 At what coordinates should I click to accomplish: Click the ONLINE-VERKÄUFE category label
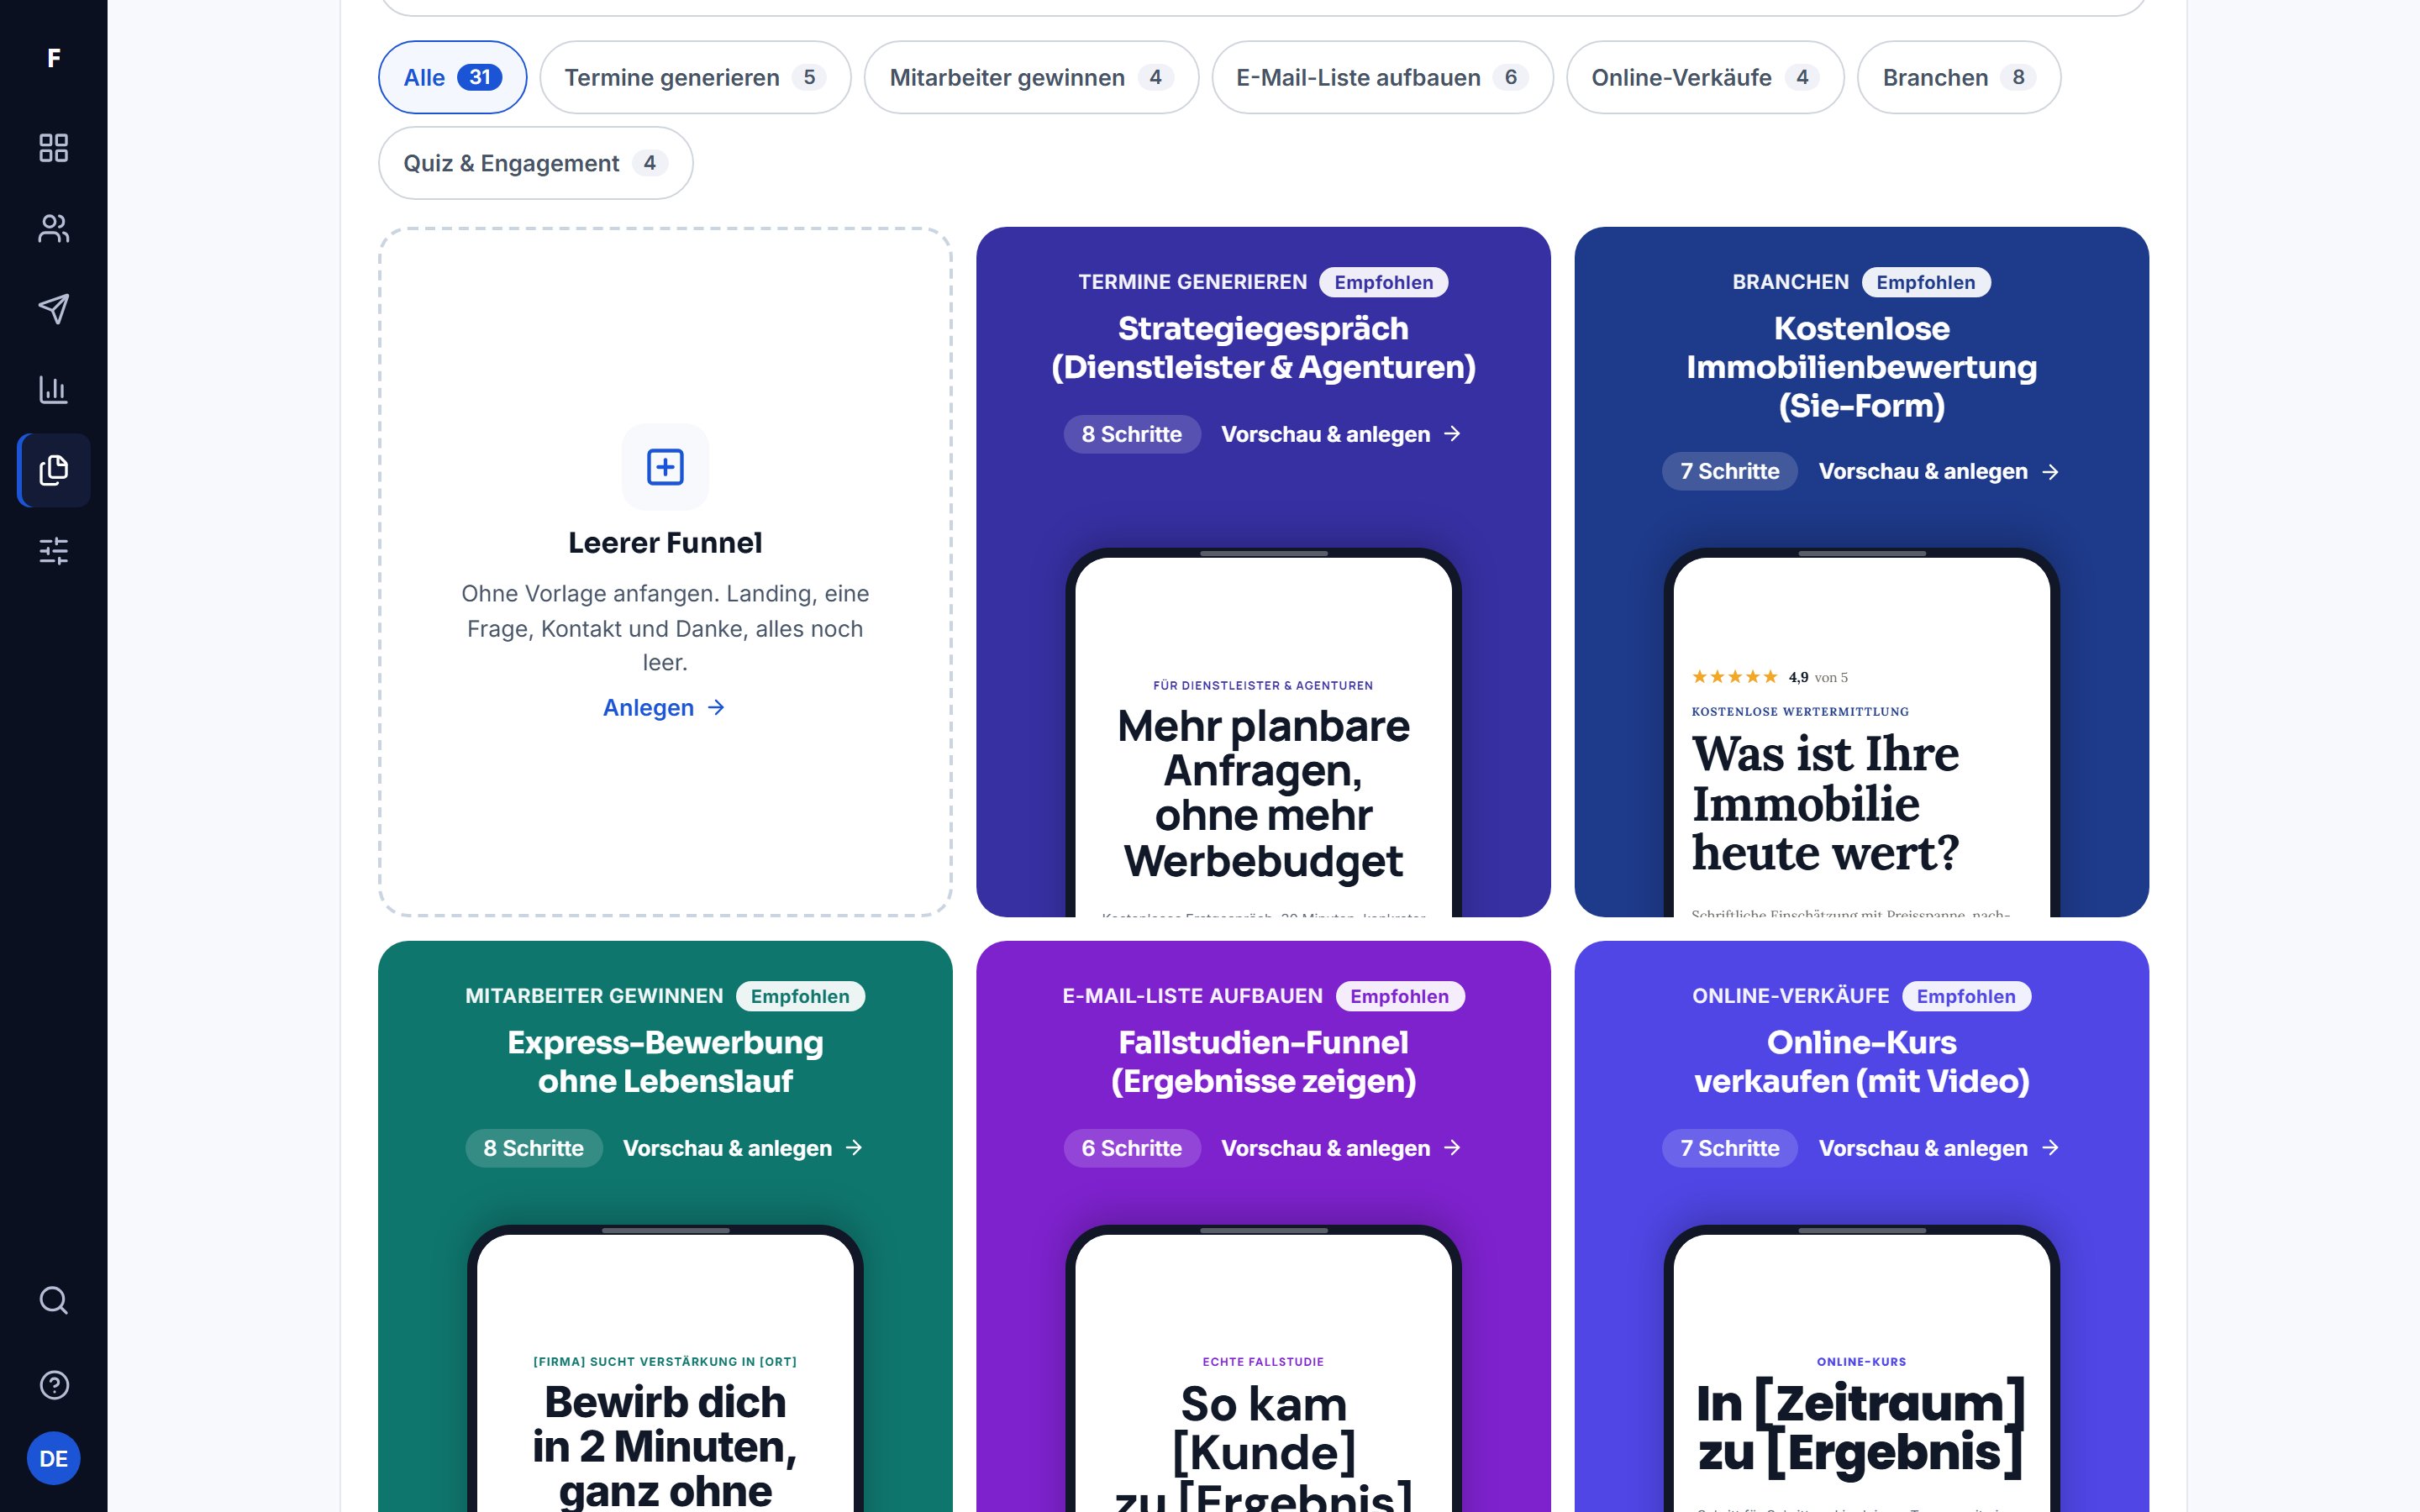pyautogui.click(x=1790, y=996)
